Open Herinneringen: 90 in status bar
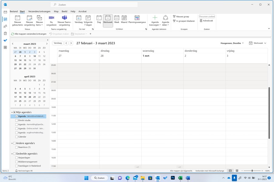This screenshot has height=182, width=274. click(x=24, y=171)
